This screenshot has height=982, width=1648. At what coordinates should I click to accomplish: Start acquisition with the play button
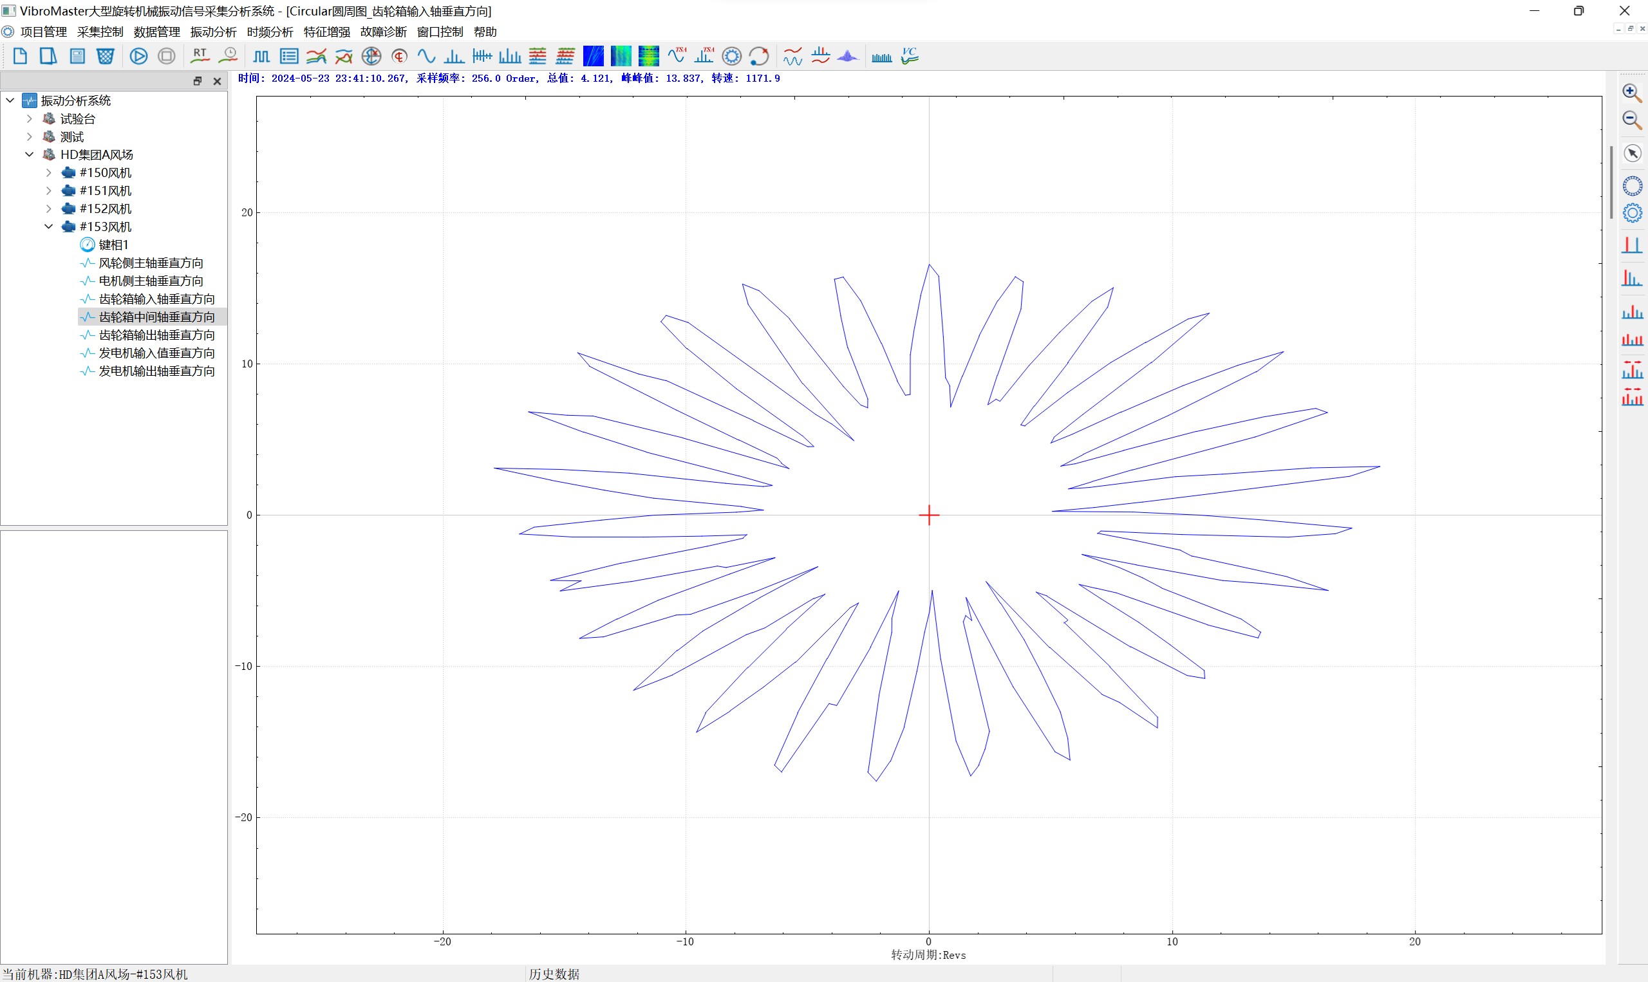tap(138, 56)
